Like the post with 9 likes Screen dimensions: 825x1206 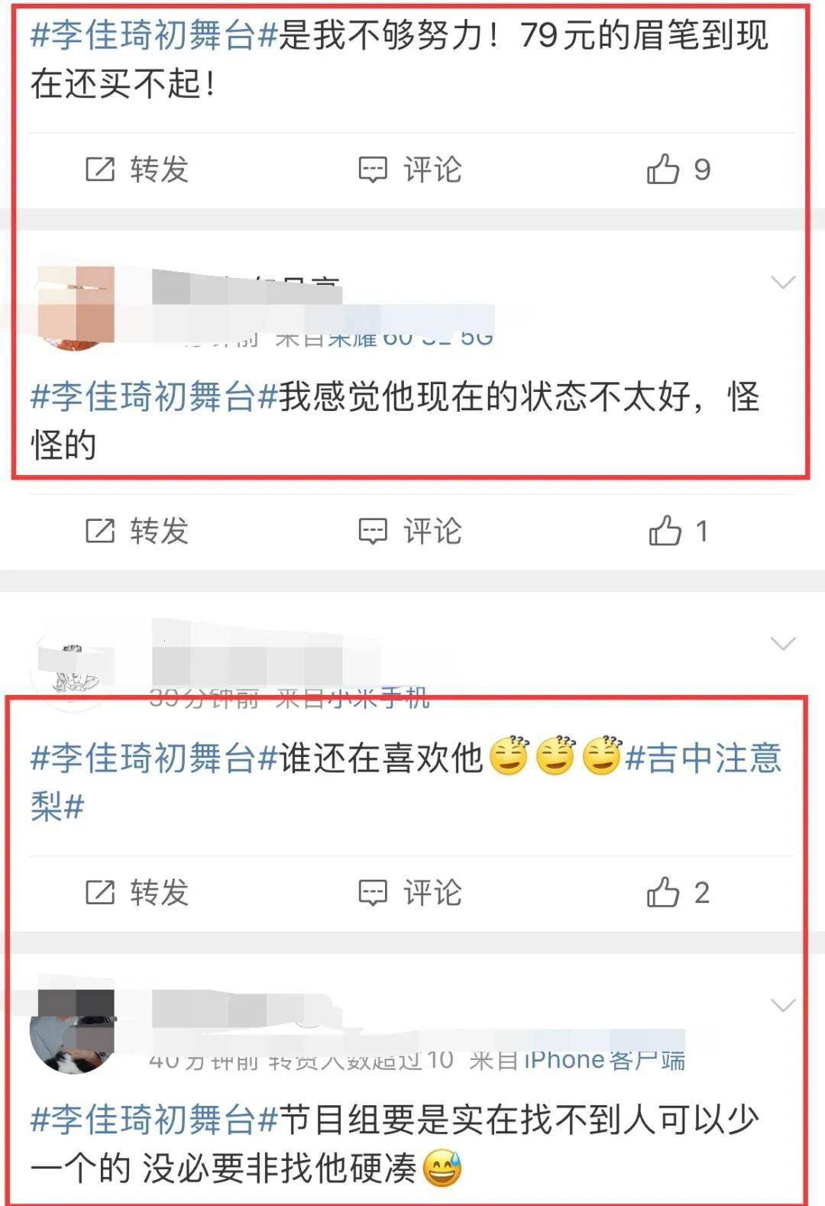[x=678, y=169]
